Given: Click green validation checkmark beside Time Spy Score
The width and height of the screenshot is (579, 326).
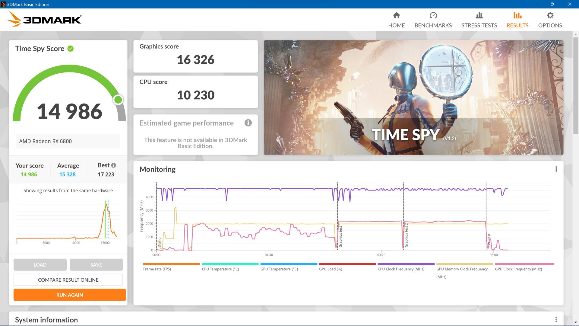Looking at the screenshot, I should point(71,49).
